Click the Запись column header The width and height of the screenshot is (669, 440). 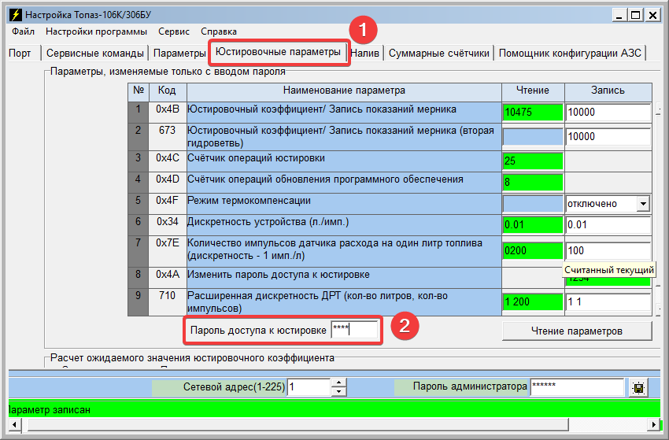click(608, 91)
